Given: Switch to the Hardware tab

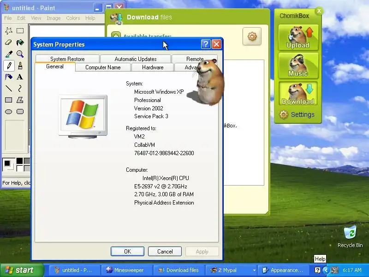Looking at the screenshot, I should 153,67.
